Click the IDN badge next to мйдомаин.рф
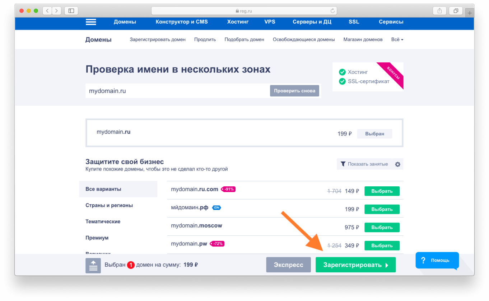489x301 pixels. click(216, 207)
